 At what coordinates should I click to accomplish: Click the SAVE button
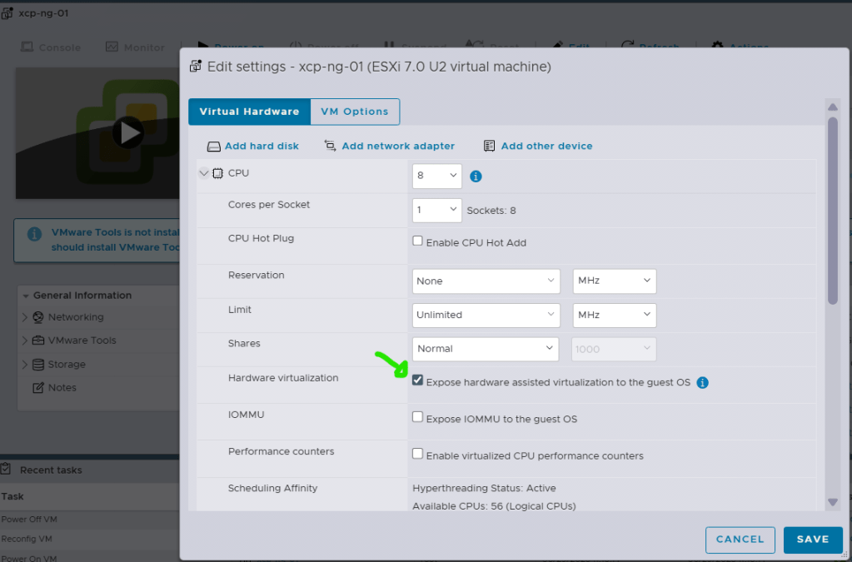(x=812, y=540)
